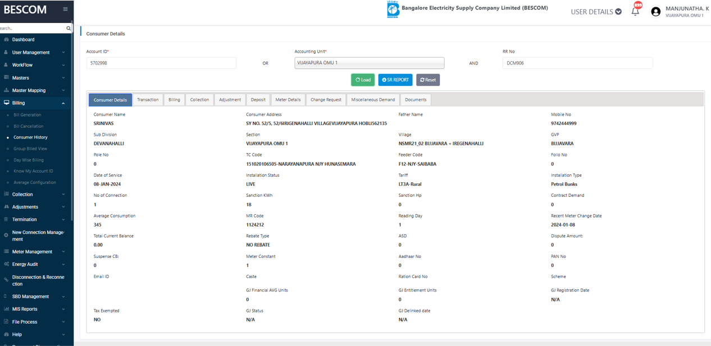Expand MIS Reports menu chevron

[x=63, y=309]
